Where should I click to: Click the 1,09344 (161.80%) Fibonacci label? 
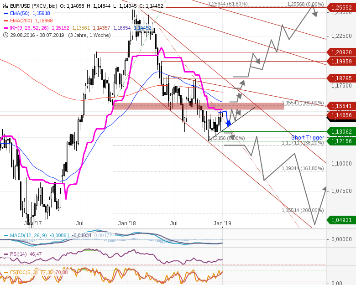pyautogui.click(x=303, y=168)
